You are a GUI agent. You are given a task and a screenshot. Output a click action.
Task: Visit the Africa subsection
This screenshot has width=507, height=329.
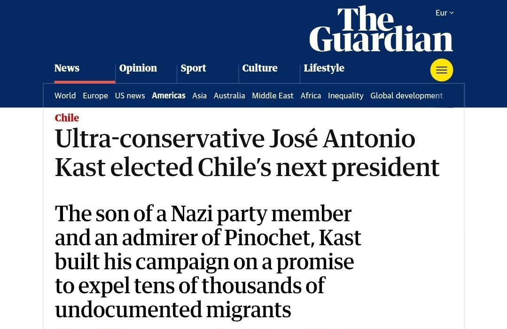click(x=311, y=96)
